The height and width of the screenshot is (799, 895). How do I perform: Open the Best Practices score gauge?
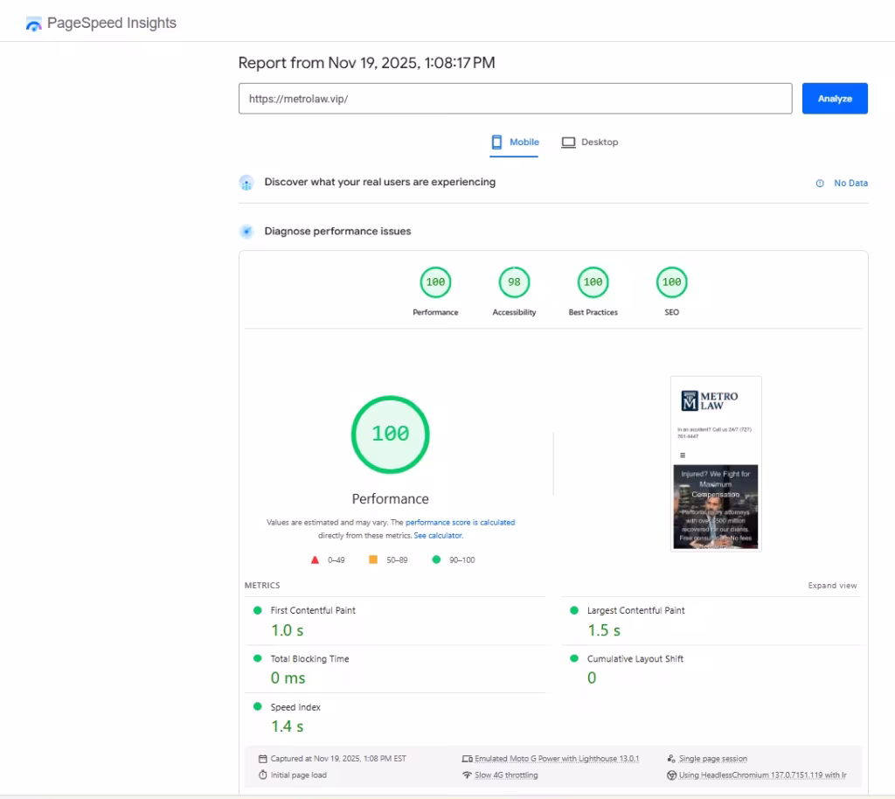click(x=593, y=282)
